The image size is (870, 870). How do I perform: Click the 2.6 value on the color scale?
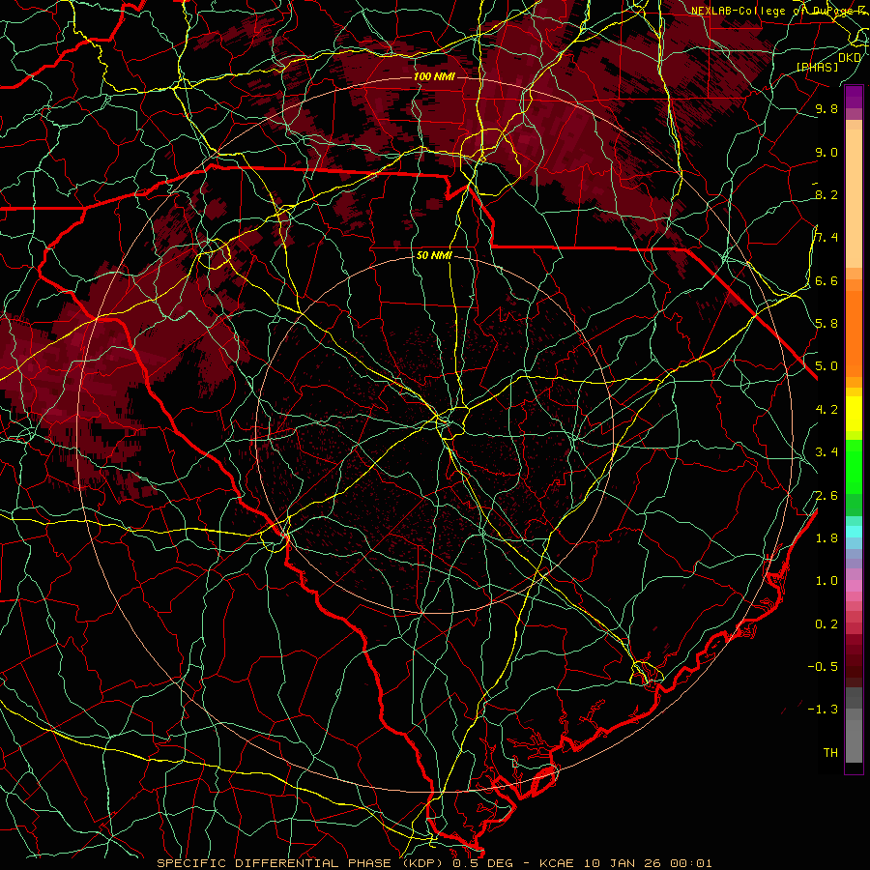[826, 496]
